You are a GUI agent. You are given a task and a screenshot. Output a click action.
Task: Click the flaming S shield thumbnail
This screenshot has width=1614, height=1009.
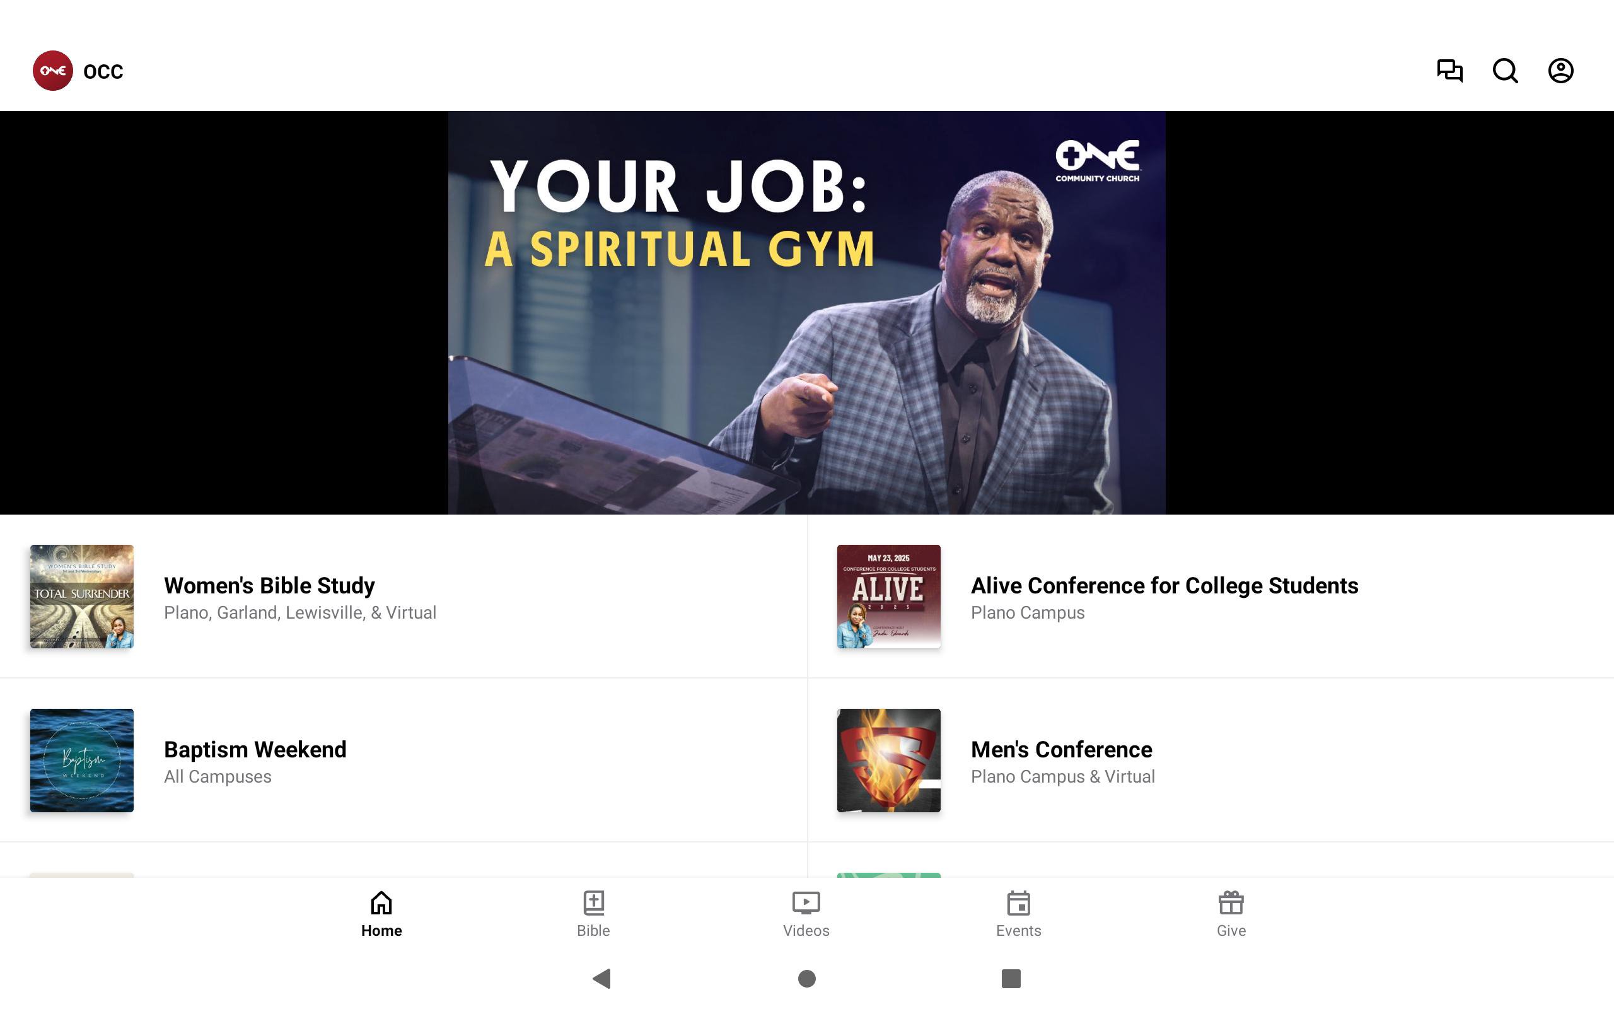tap(888, 761)
